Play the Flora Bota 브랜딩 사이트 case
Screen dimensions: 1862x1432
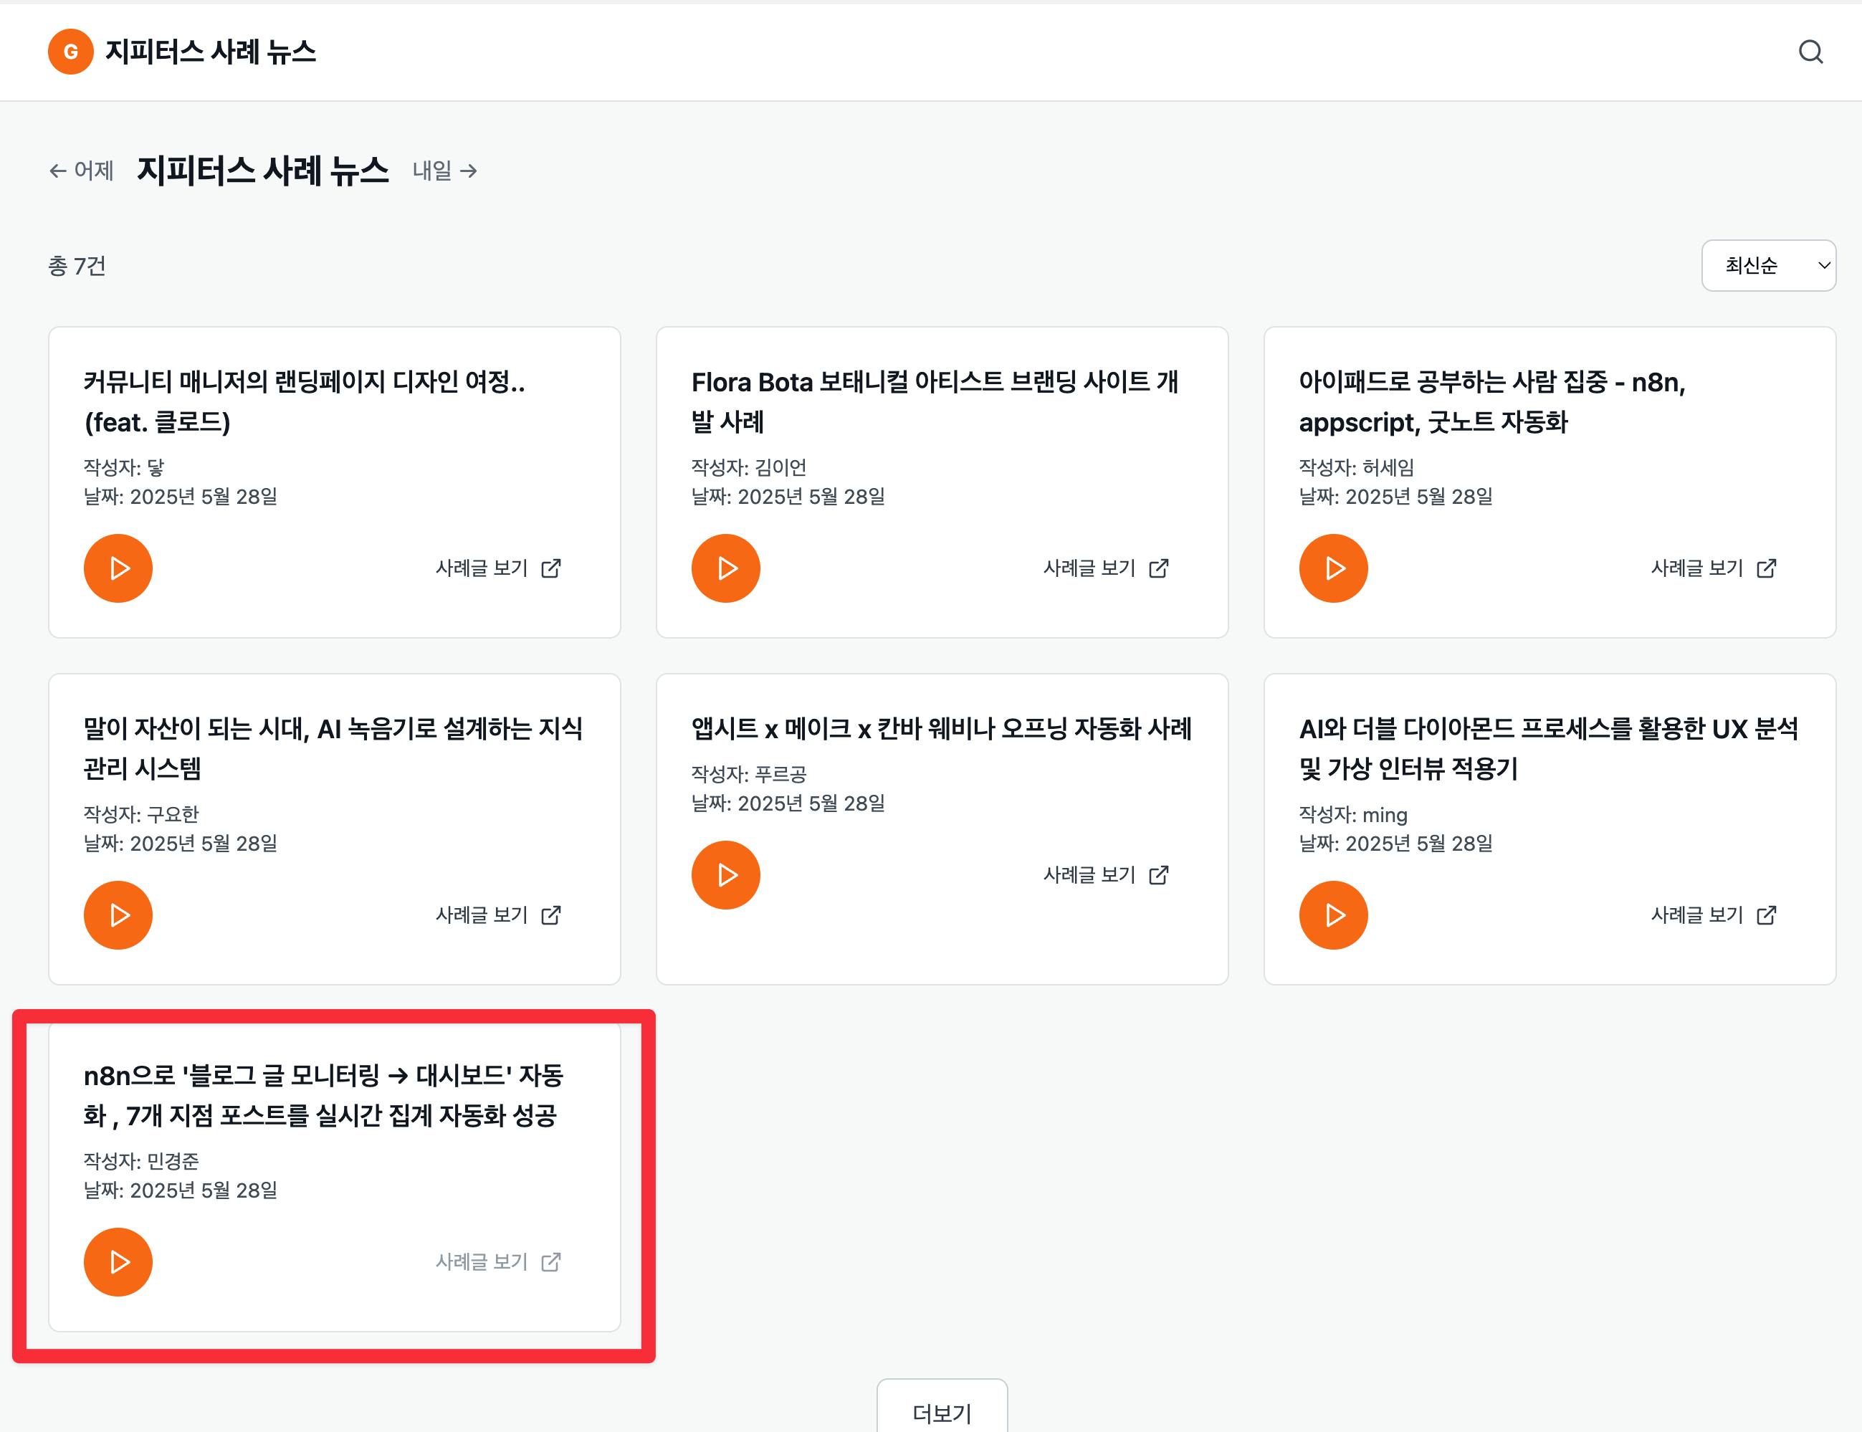pos(725,568)
